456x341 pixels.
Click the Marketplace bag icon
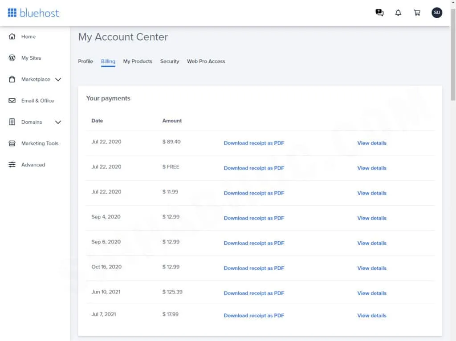(x=12, y=79)
